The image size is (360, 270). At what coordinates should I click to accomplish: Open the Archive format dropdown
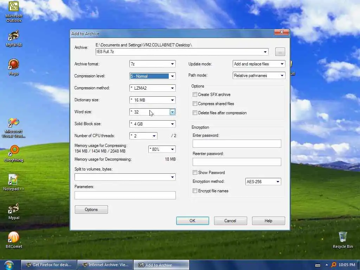153,64
